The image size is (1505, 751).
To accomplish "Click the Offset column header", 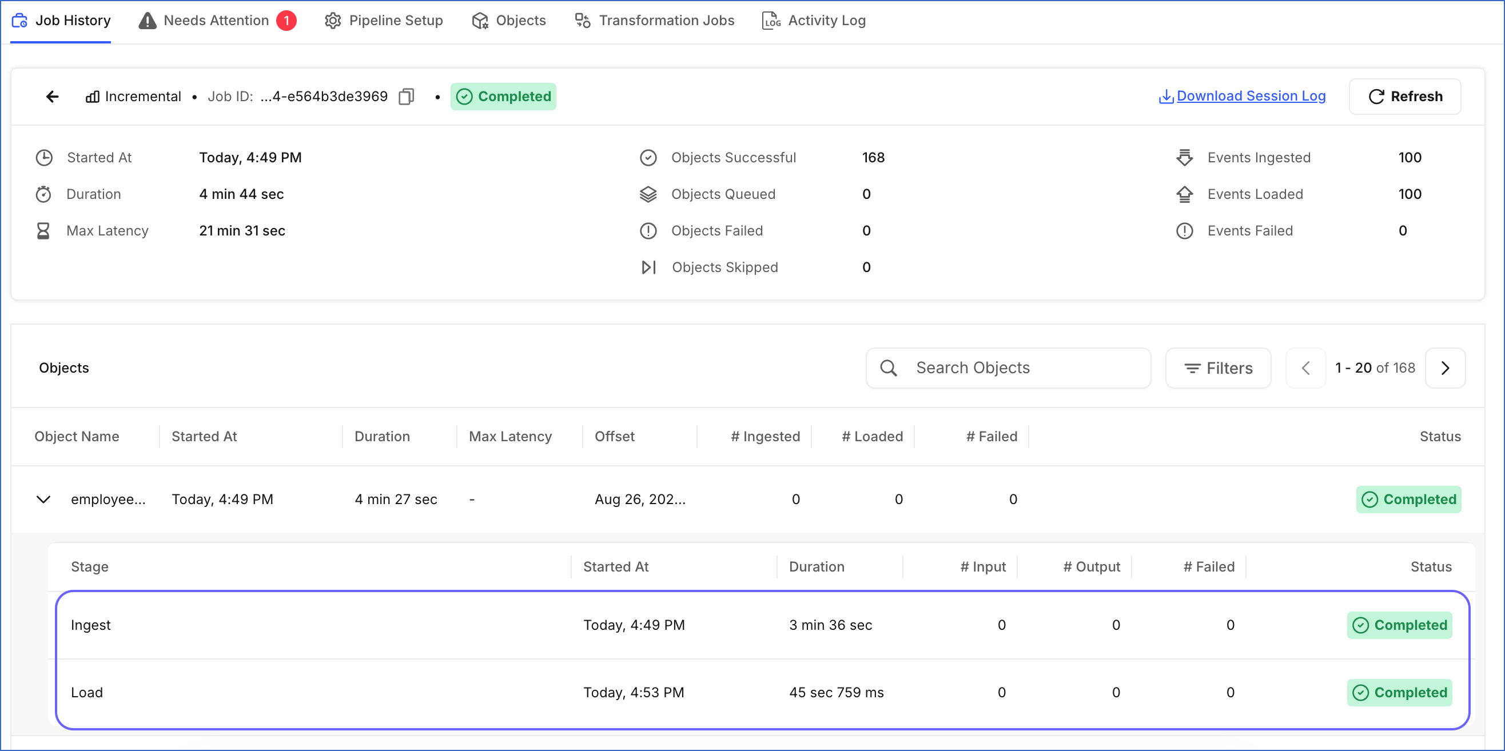I will point(615,436).
